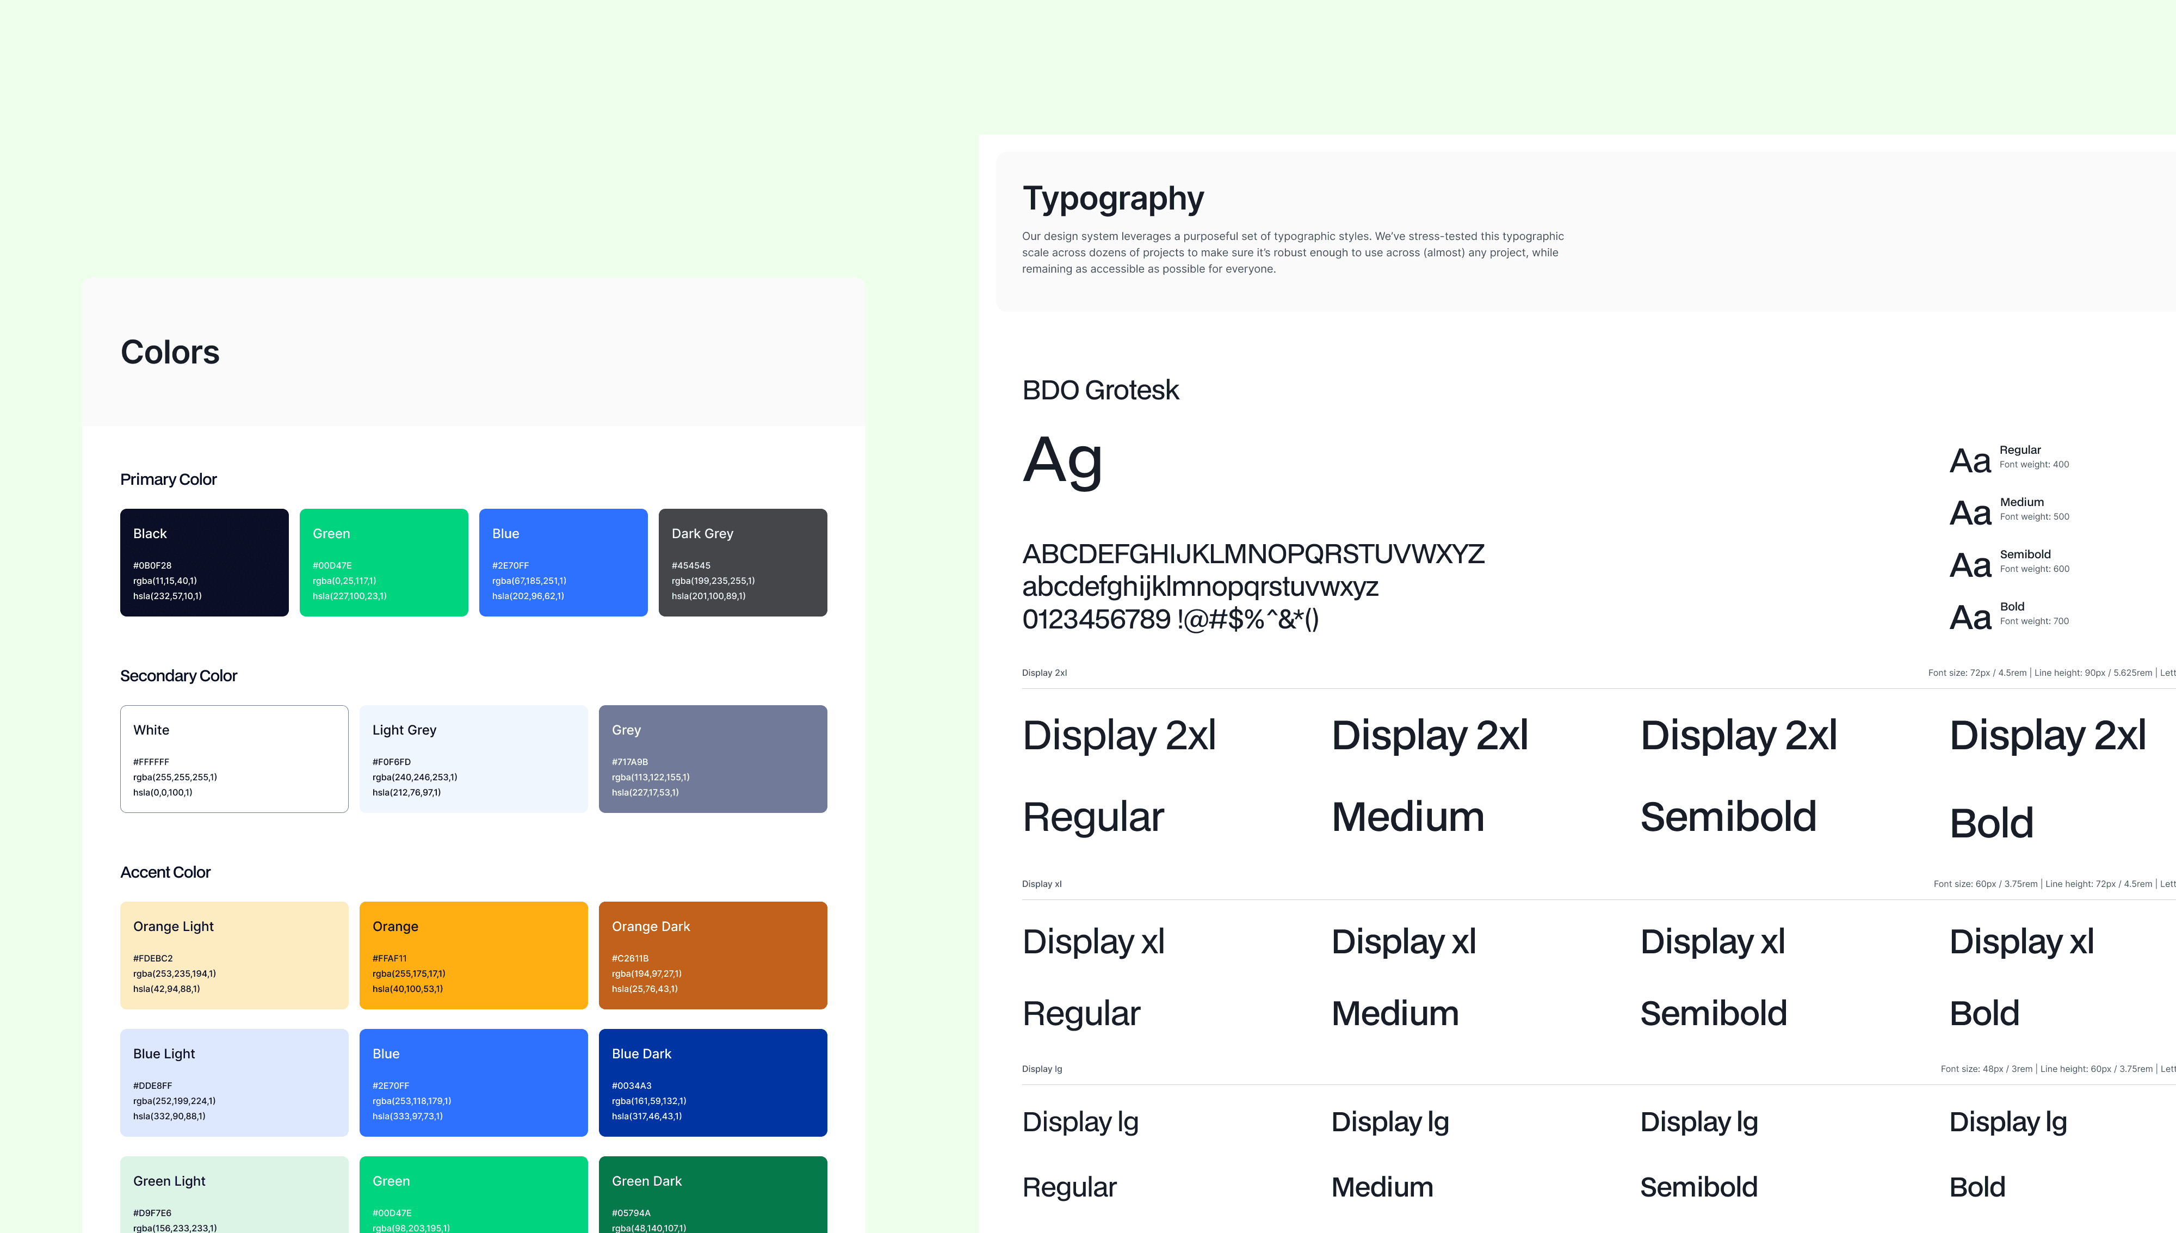Click the Typography heading
2176x1233 pixels.
point(1112,199)
